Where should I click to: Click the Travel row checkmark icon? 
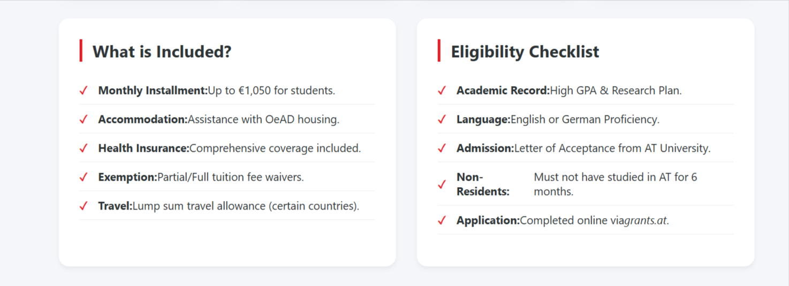pos(84,206)
